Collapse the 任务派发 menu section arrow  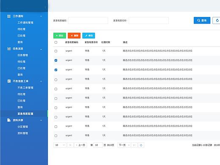pyautogui.click(x=41, y=49)
